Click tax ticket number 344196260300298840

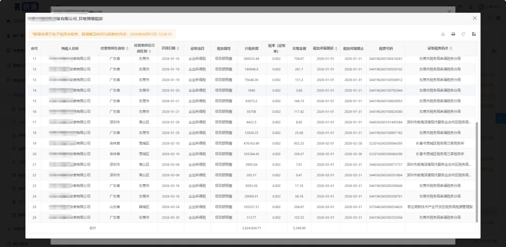pos(386,186)
